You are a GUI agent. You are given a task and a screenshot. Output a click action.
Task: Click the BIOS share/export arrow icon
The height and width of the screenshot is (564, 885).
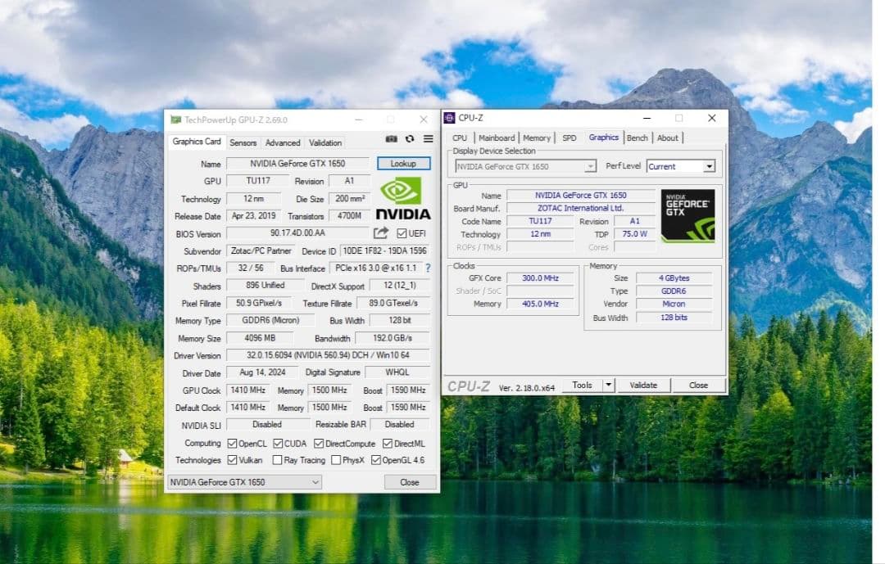tap(381, 233)
